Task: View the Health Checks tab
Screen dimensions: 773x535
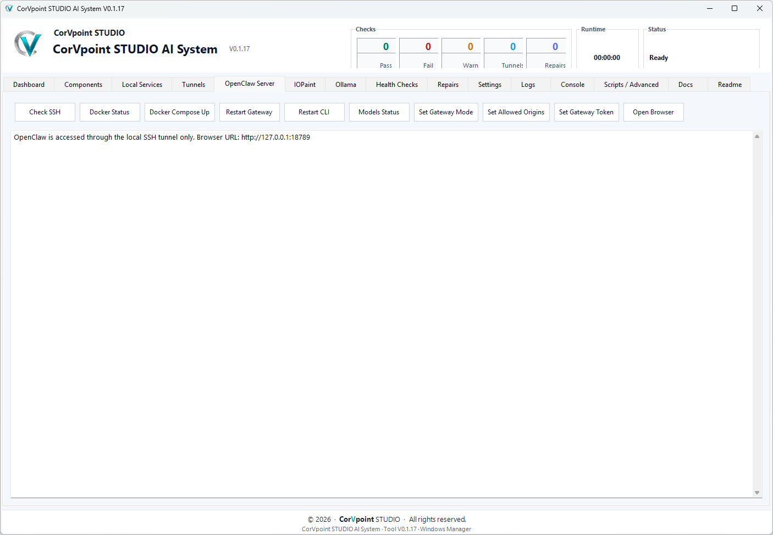Action: [397, 85]
